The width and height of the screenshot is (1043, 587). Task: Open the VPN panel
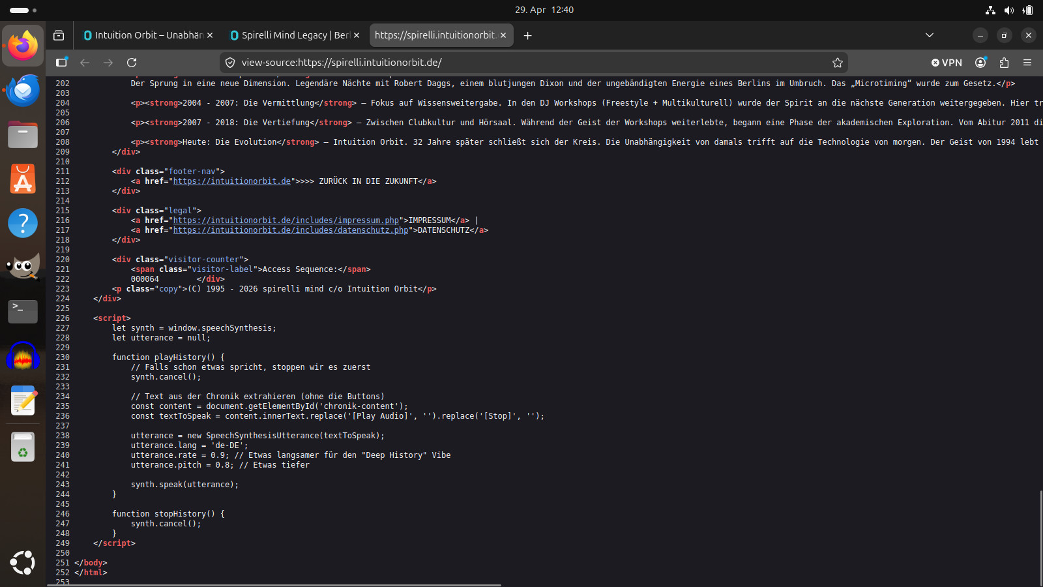pos(947,63)
